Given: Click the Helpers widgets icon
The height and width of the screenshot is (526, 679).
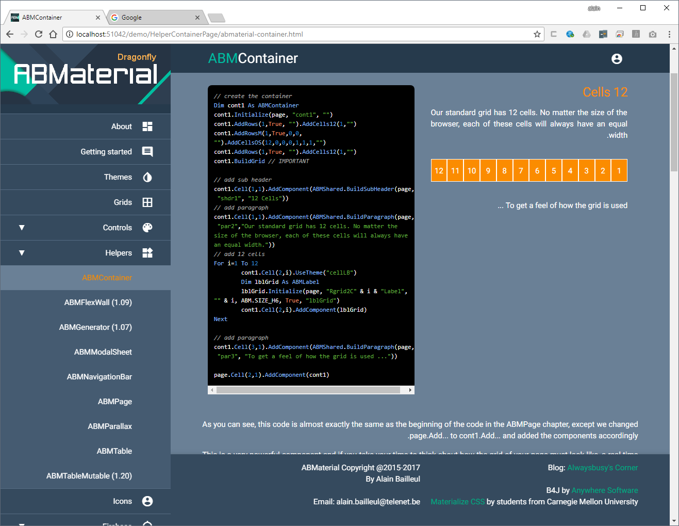Looking at the screenshot, I should [147, 253].
